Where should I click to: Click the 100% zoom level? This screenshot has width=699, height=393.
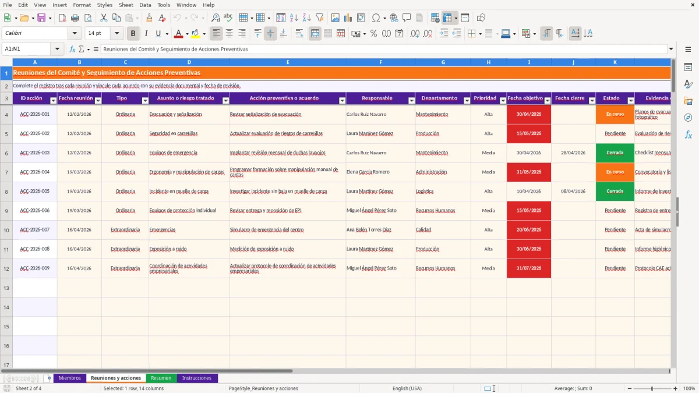tap(689, 388)
